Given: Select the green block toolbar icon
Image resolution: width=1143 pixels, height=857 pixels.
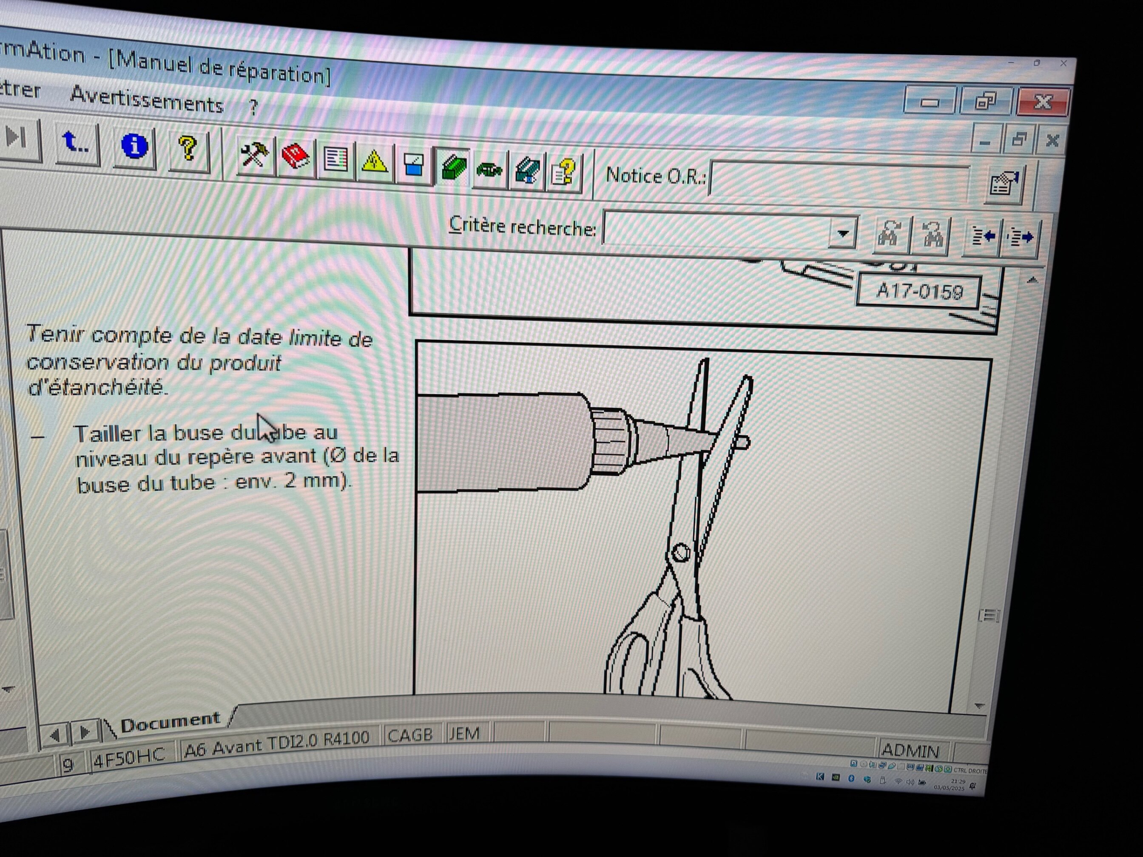Looking at the screenshot, I should tap(453, 167).
